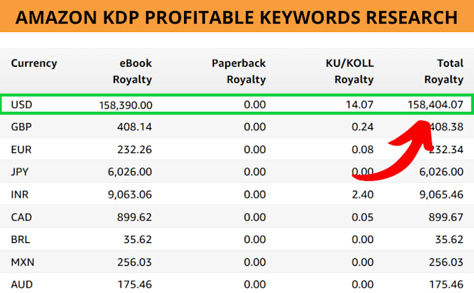Select the eBook royalty value 158,390.00
This screenshot has height=293, width=474.
125,105
